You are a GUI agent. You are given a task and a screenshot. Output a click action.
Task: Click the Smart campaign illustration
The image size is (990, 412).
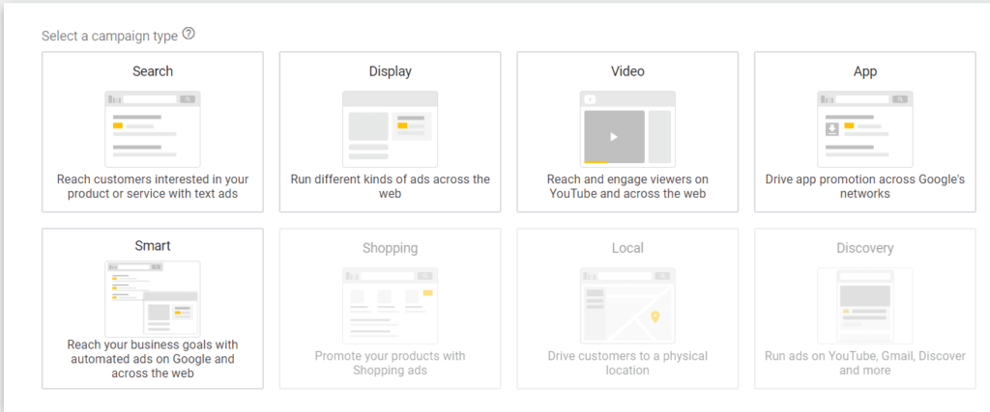click(153, 298)
